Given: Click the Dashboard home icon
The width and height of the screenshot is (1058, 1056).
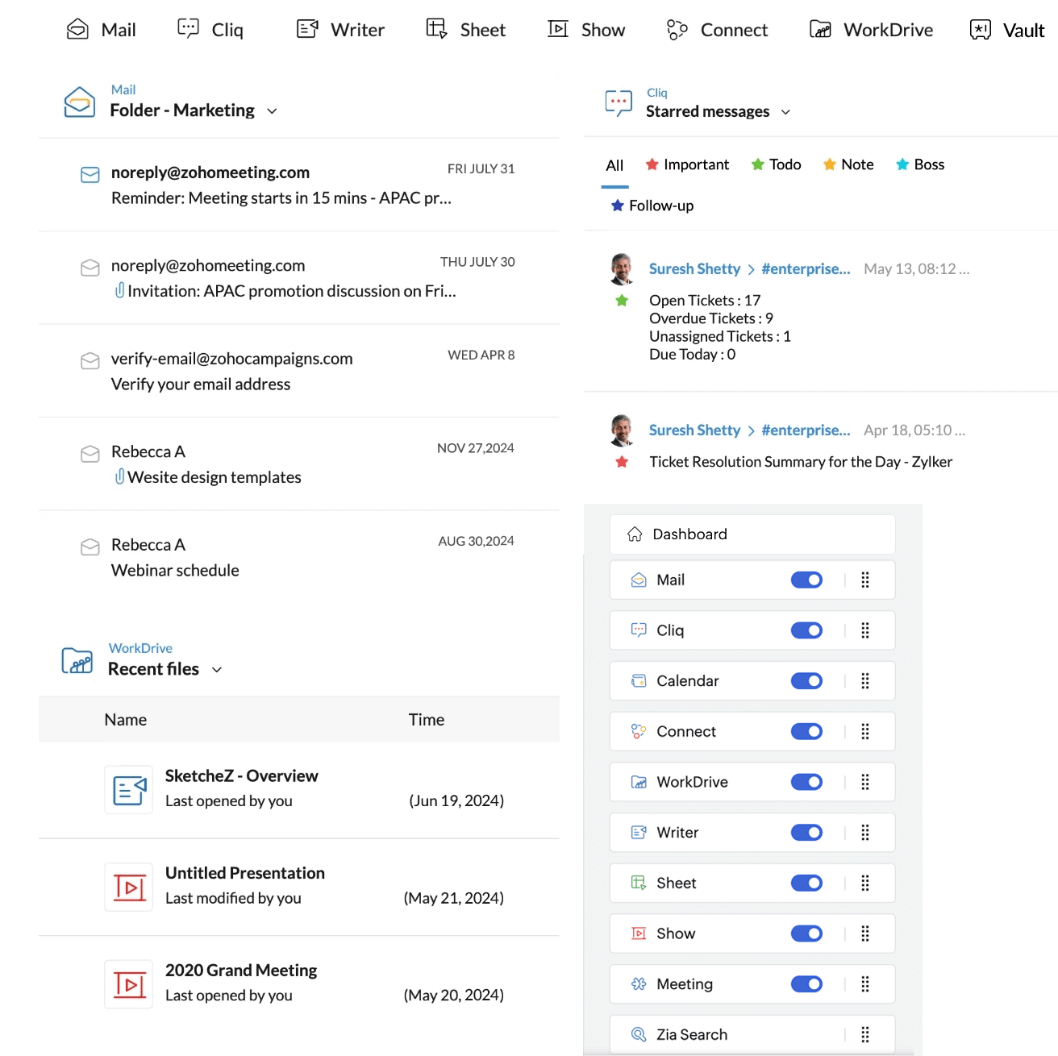Looking at the screenshot, I should tap(635, 534).
